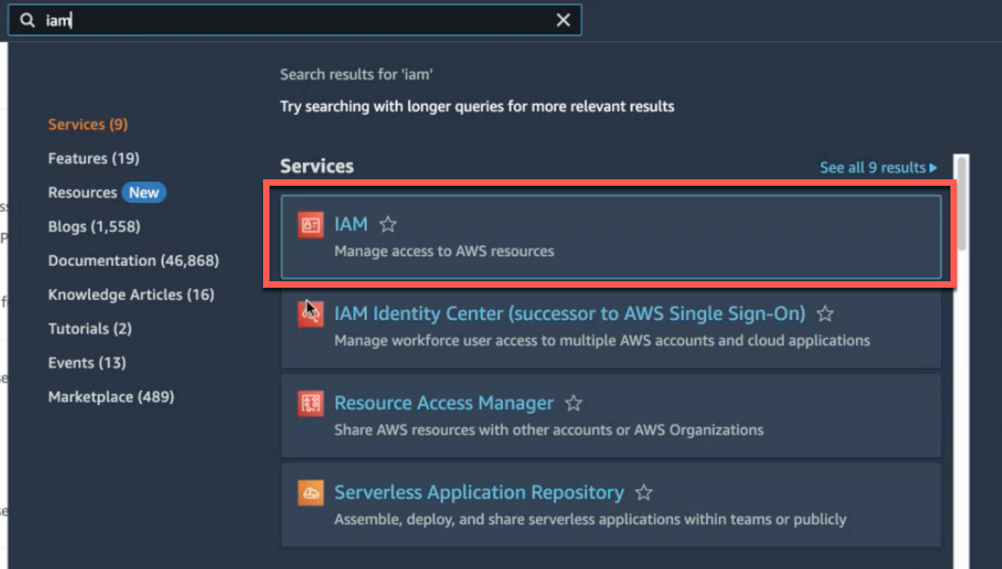Click 'Try searching with longer queries' hint
The width and height of the screenshot is (1002, 569).
point(477,106)
